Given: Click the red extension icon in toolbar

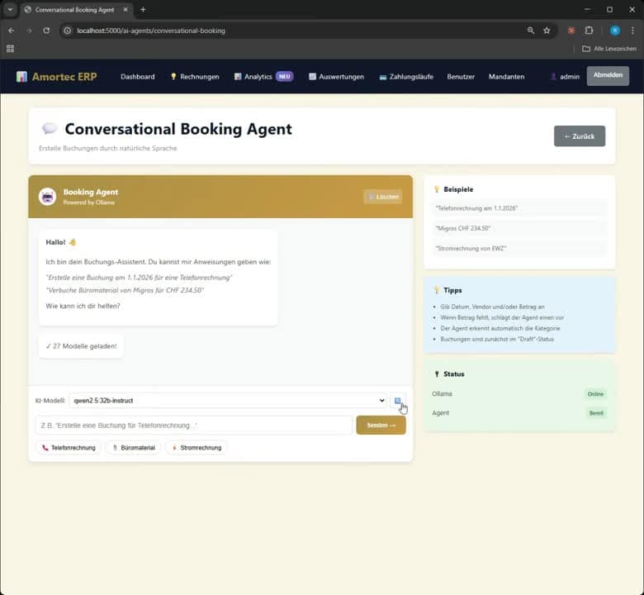Looking at the screenshot, I should [x=571, y=31].
